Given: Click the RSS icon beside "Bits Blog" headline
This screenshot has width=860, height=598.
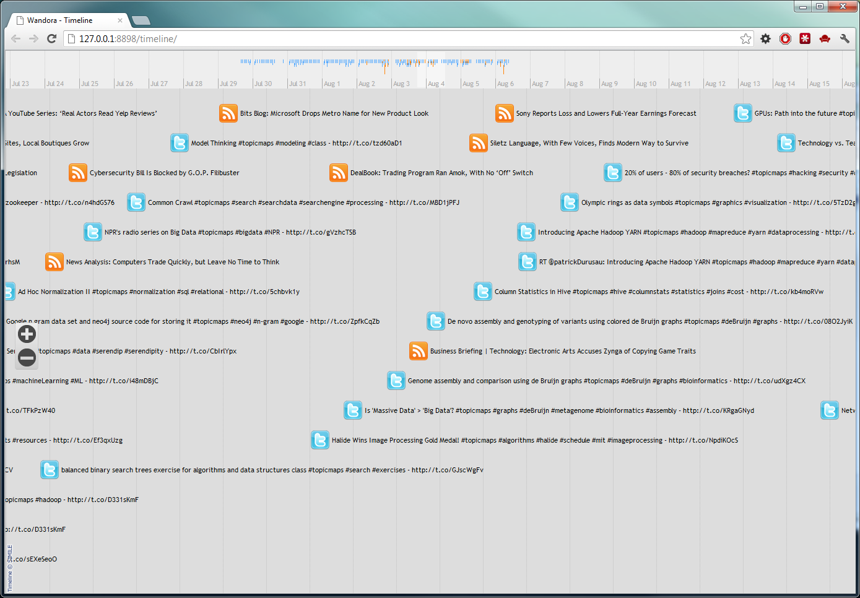Looking at the screenshot, I should [x=228, y=113].
